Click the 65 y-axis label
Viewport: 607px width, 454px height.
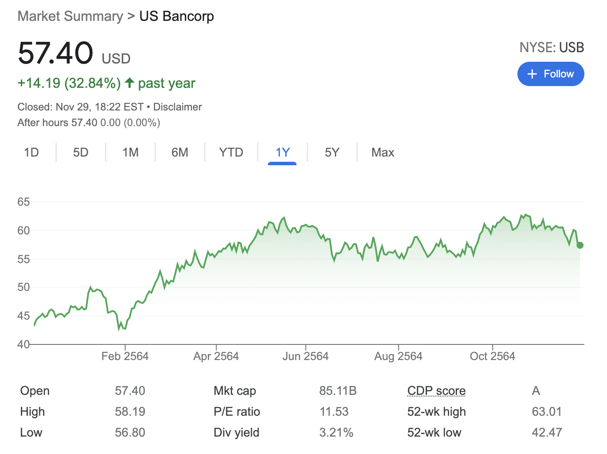coord(23,202)
